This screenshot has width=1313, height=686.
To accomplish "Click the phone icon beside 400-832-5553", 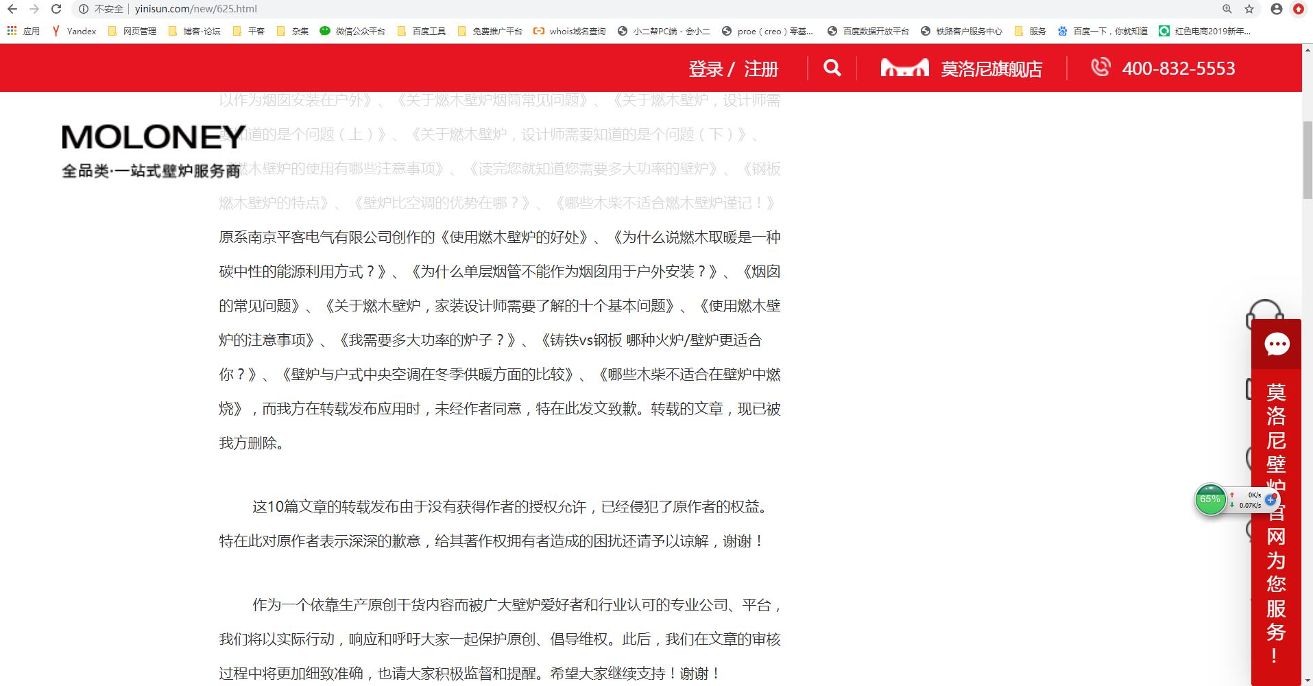I will 1100,67.
